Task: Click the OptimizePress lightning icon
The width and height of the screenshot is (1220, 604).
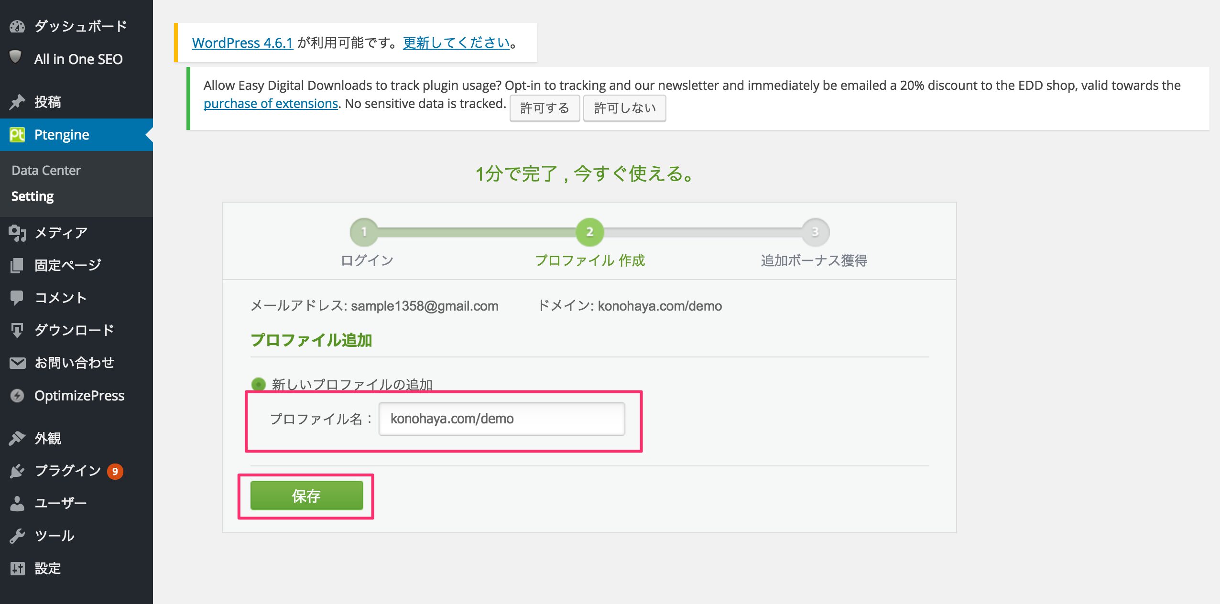Action: pyautogui.click(x=17, y=395)
